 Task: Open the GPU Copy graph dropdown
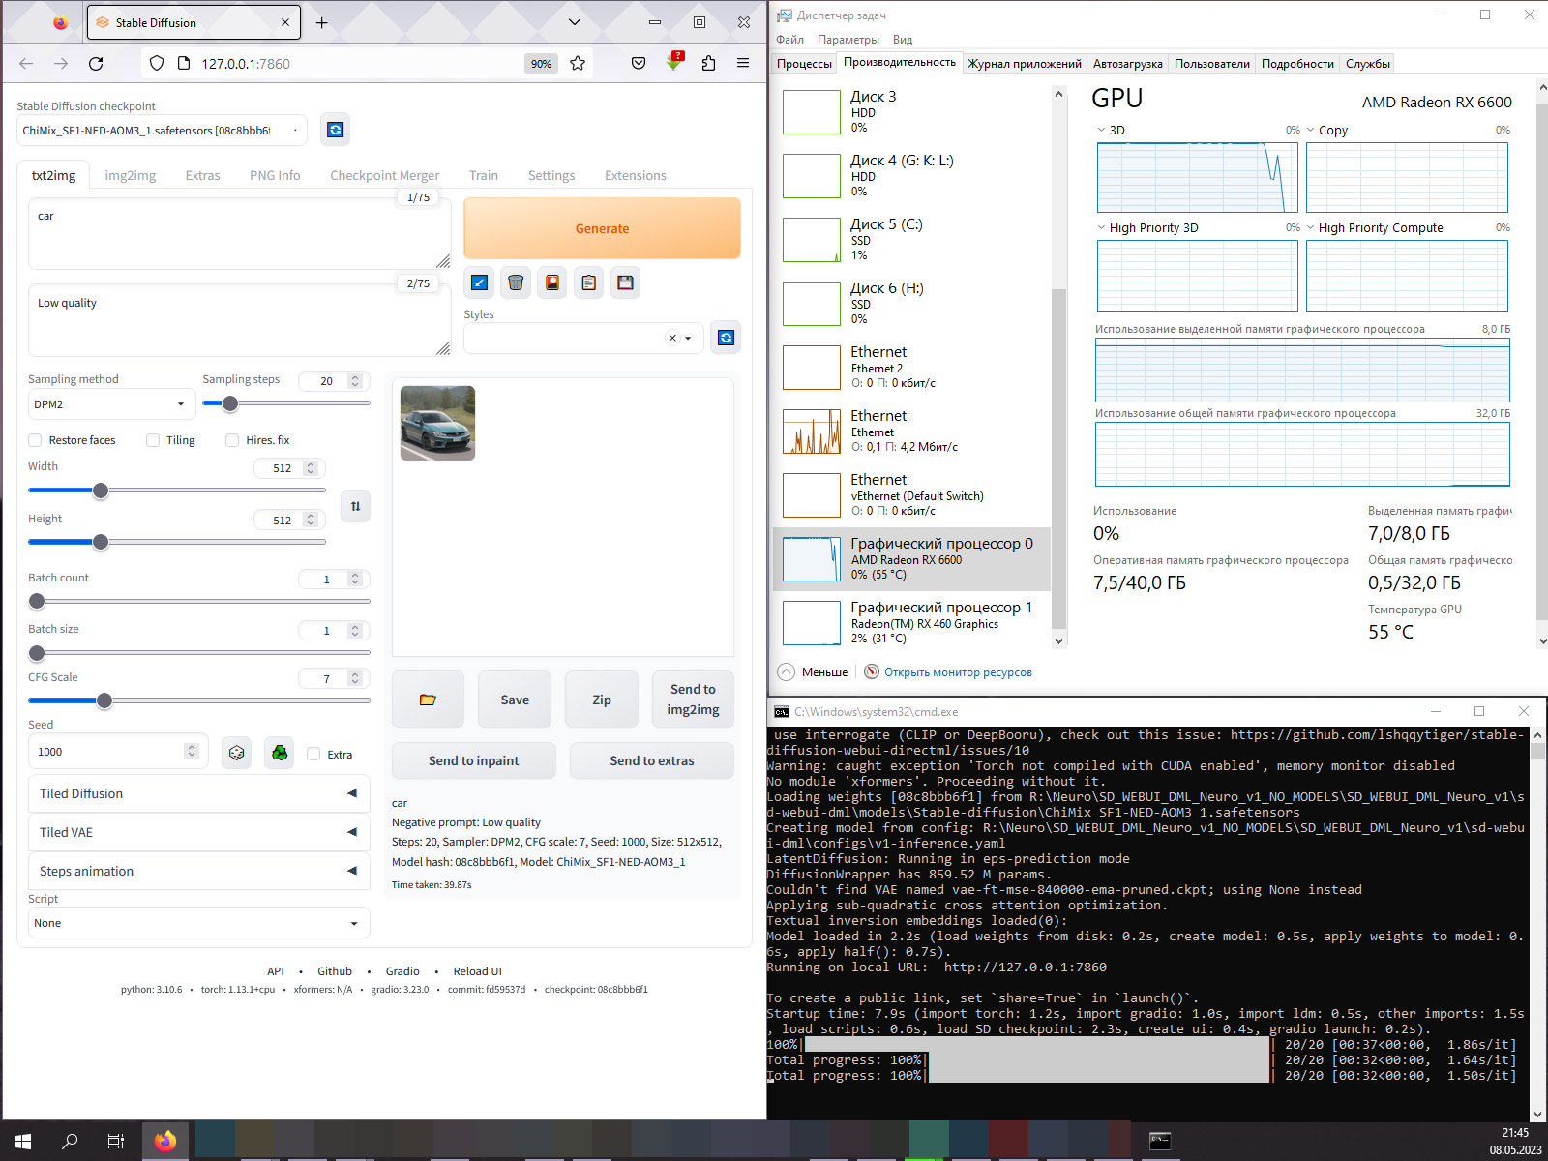[1310, 130]
